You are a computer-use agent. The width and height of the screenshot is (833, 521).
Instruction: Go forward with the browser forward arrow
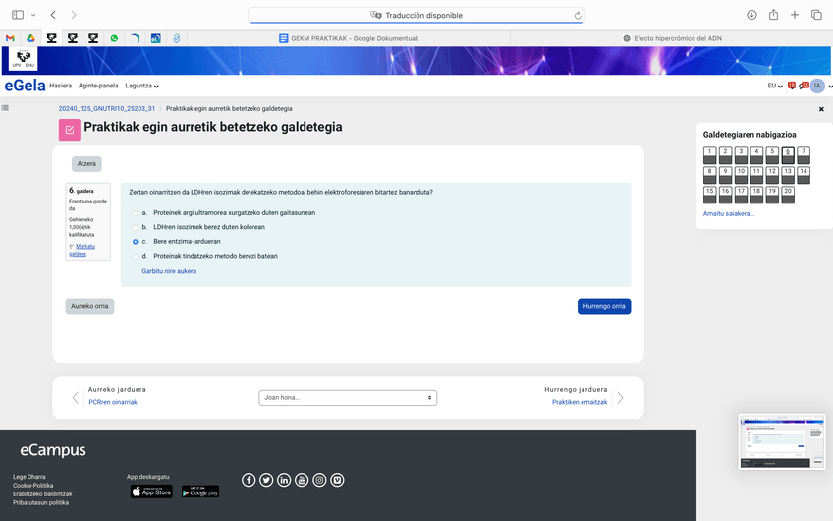74,15
